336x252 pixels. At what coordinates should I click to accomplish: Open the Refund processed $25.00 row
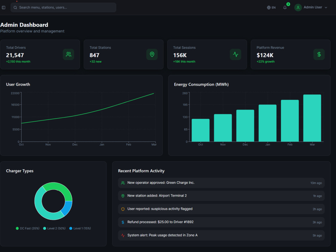click(x=221, y=222)
